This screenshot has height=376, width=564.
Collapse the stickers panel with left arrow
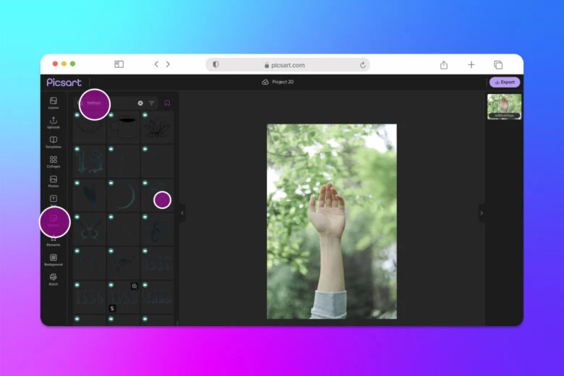[x=182, y=213]
